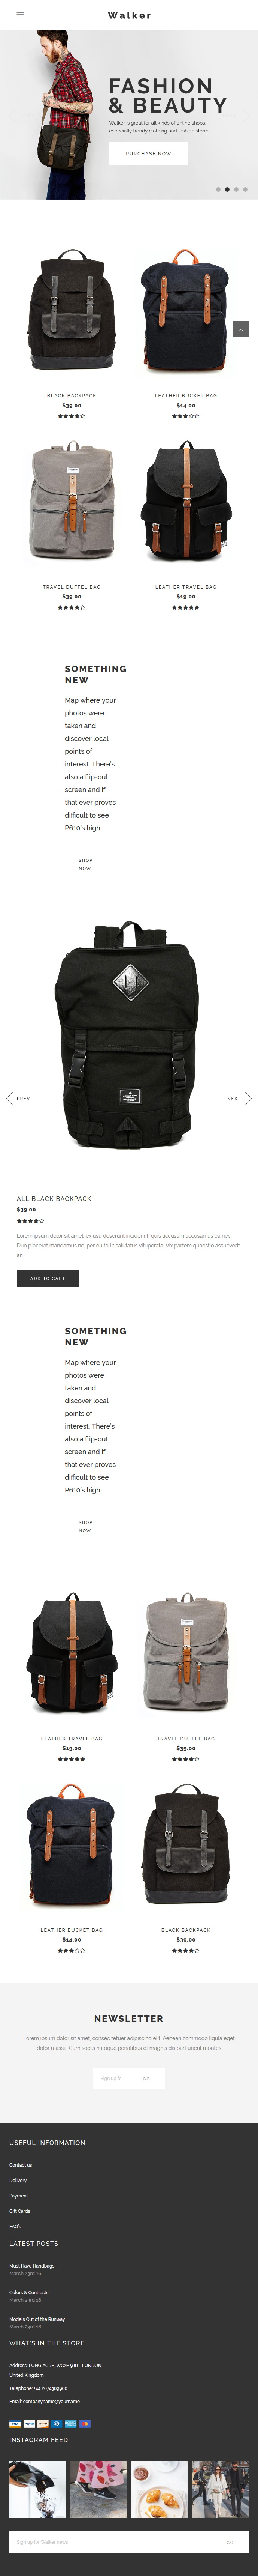This screenshot has height=2576, width=258.
Task: Click the Walker logo in header
Action: 130,15
